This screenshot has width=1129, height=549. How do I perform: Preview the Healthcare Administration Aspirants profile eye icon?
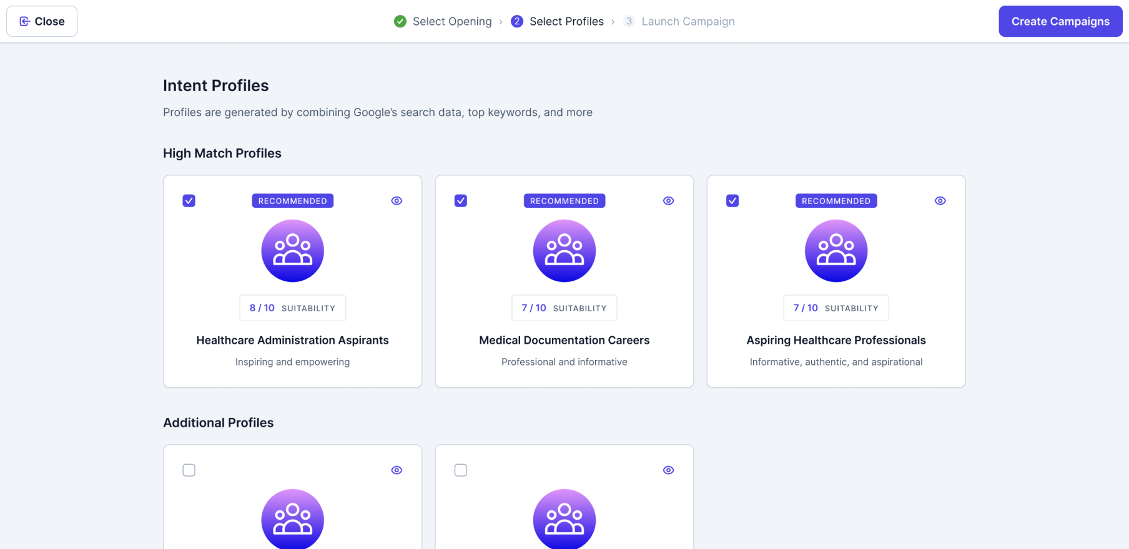click(x=397, y=201)
